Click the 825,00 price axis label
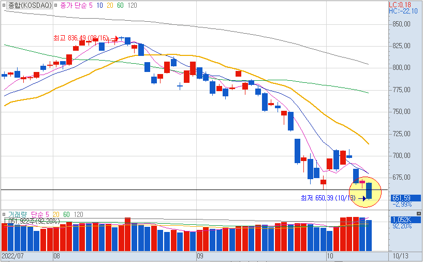The image size is (423, 262). [401, 46]
